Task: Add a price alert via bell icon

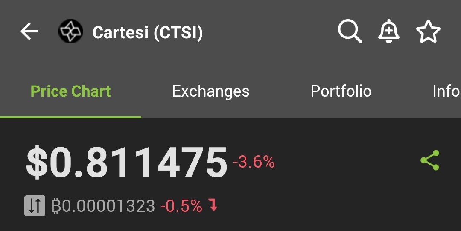Action: coord(389,31)
